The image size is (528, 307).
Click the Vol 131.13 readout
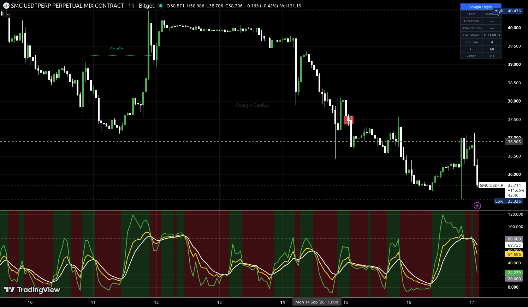click(x=291, y=6)
